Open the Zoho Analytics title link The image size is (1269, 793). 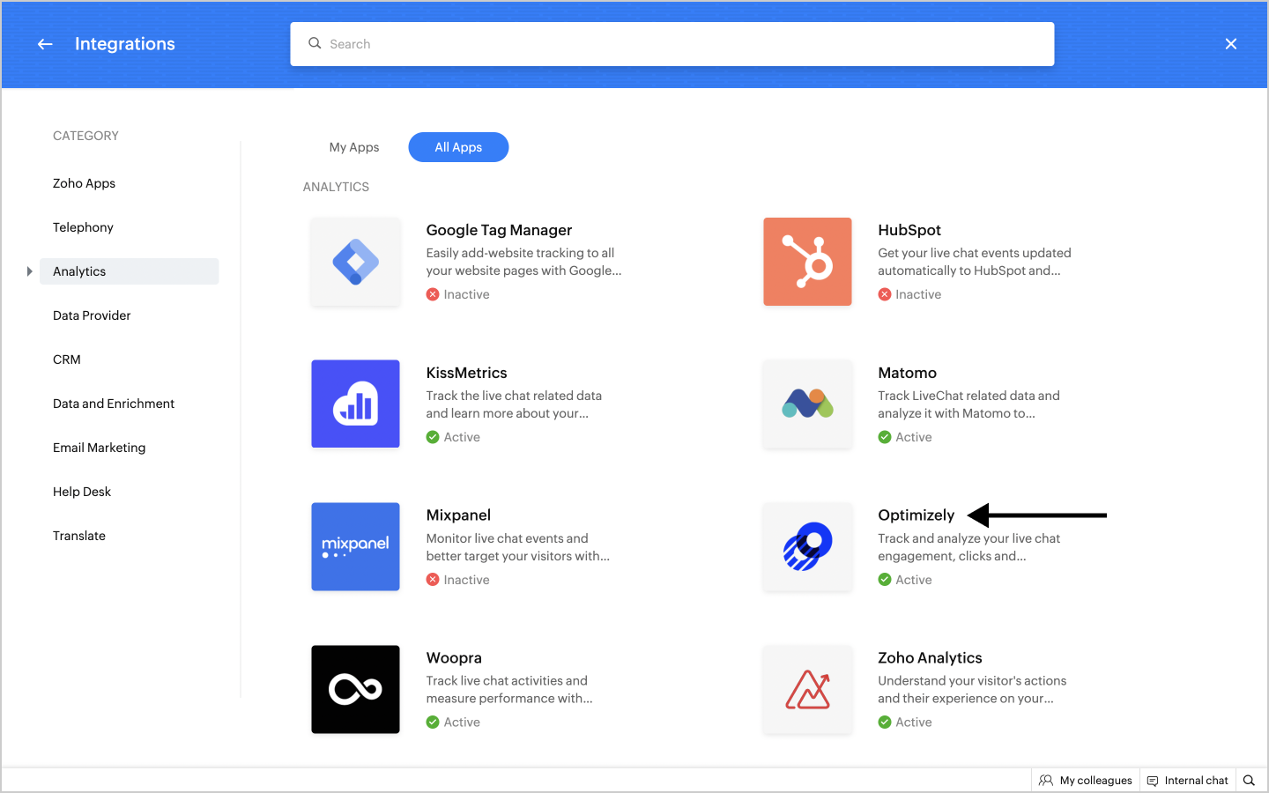[930, 657]
